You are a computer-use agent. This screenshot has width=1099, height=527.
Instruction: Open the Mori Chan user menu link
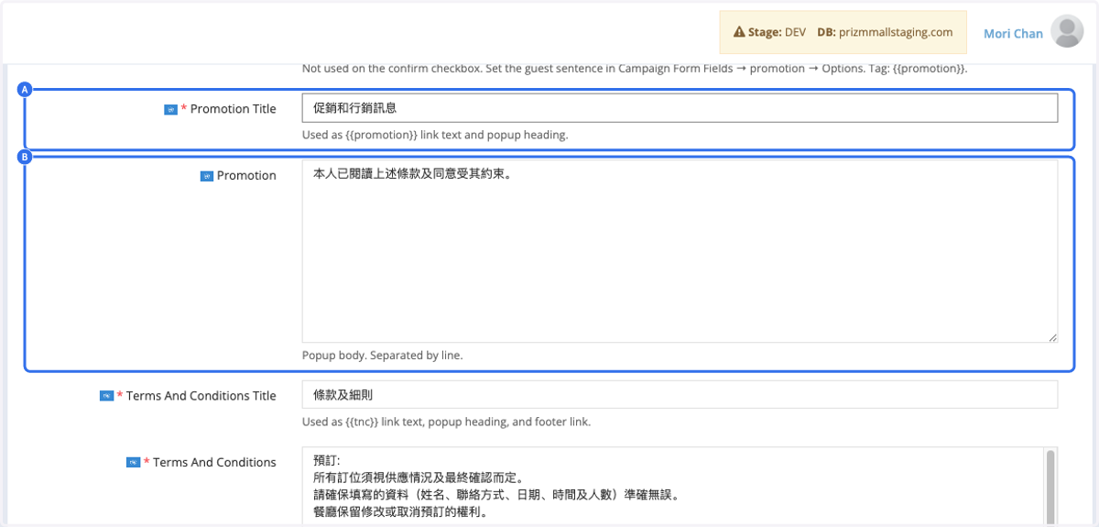pos(1013,33)
